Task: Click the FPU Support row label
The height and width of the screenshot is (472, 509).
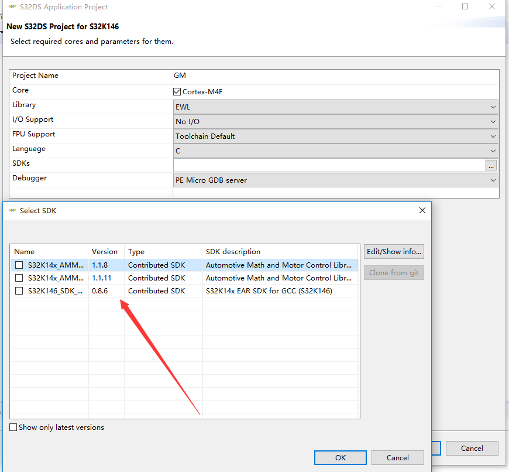Action: click(x=34, y=134)
